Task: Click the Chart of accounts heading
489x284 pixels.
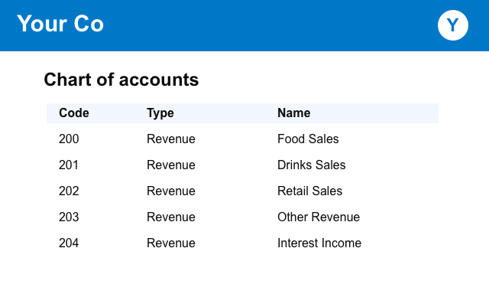Action: (121, 80)
